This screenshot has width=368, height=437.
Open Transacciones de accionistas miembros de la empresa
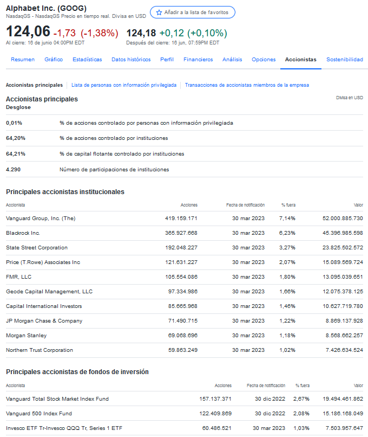[x=247, y=85]
